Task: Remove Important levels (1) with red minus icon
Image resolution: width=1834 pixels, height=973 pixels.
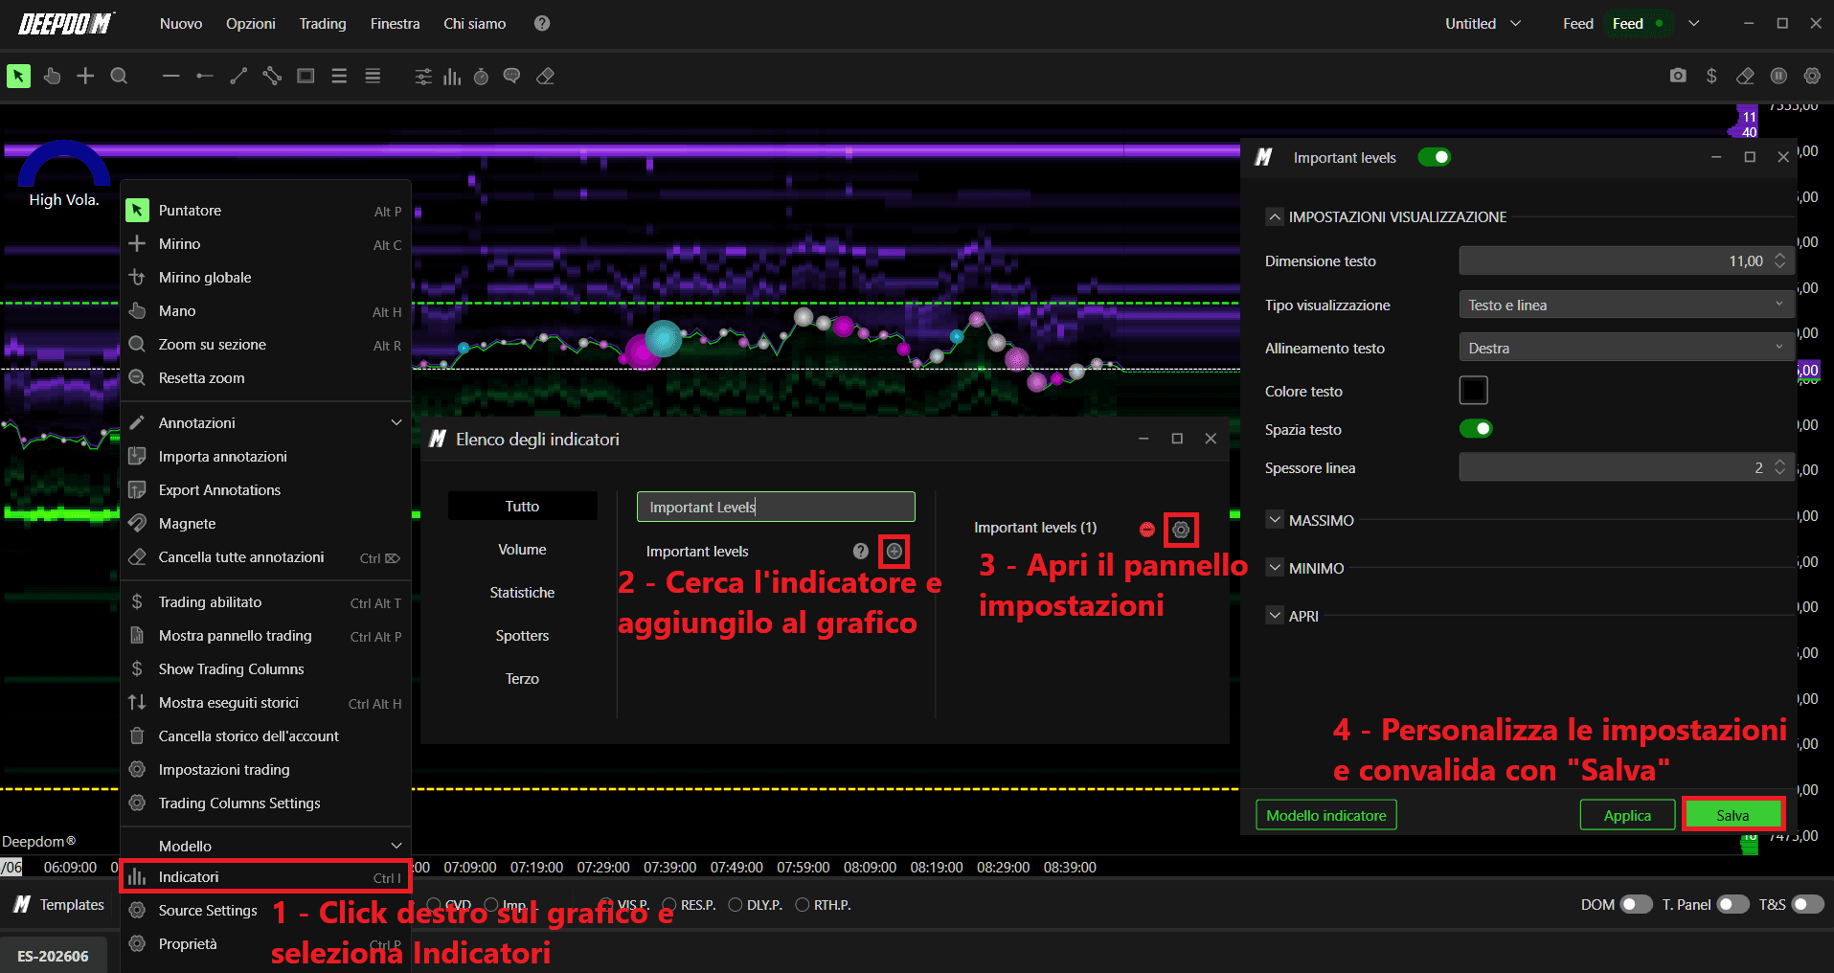Action: click(1147, 530)
